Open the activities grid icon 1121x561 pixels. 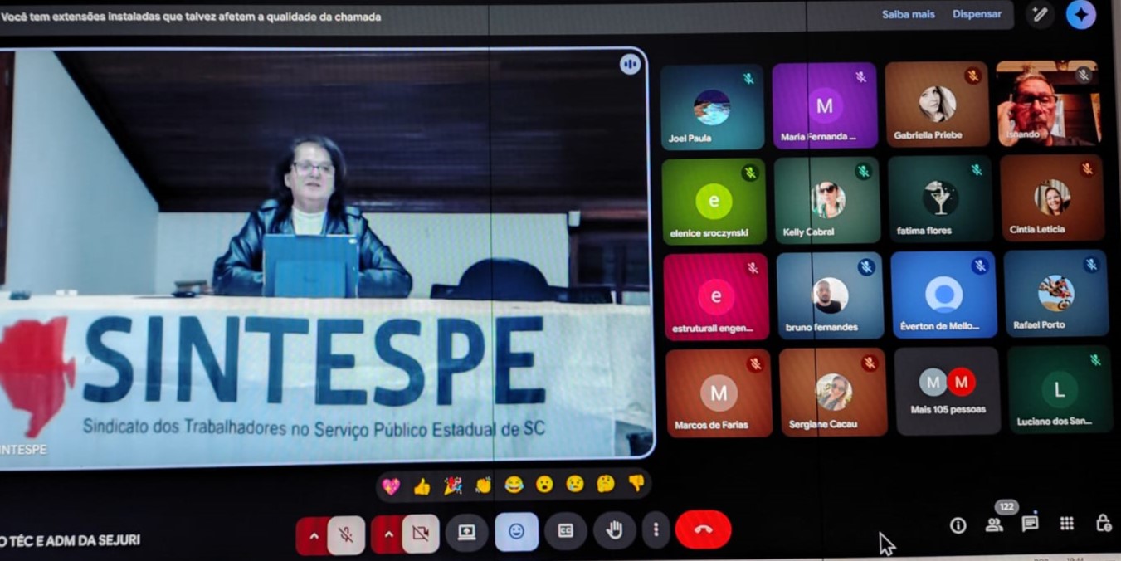tap(1067, 523)
